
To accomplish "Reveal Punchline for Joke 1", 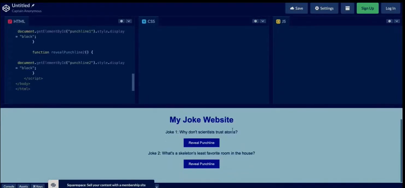I will click(x=201, y=143).
